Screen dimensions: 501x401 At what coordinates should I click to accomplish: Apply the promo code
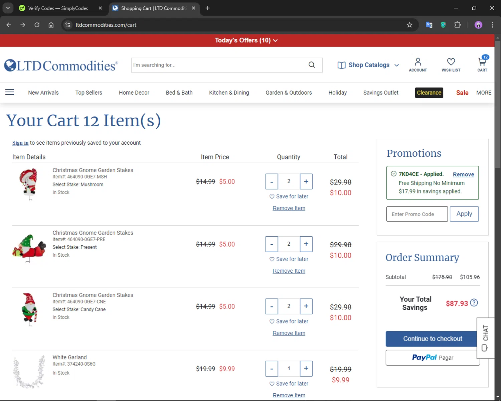pyautogui.click(x=464, y=214)
